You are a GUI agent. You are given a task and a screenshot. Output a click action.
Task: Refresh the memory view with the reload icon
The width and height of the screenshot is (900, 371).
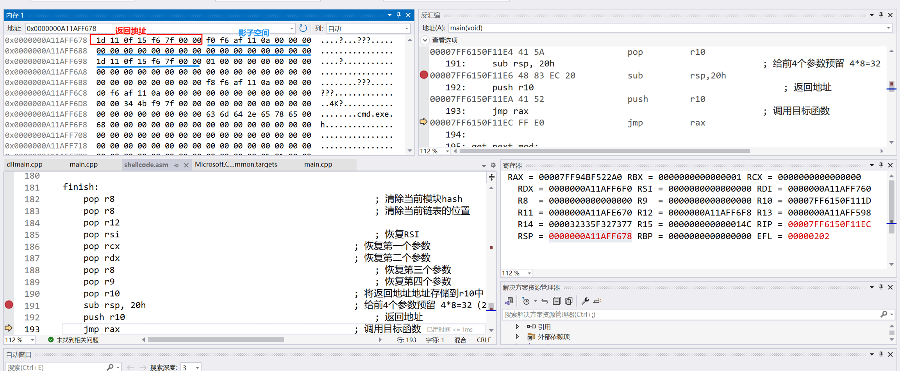[x=303, y=28]
